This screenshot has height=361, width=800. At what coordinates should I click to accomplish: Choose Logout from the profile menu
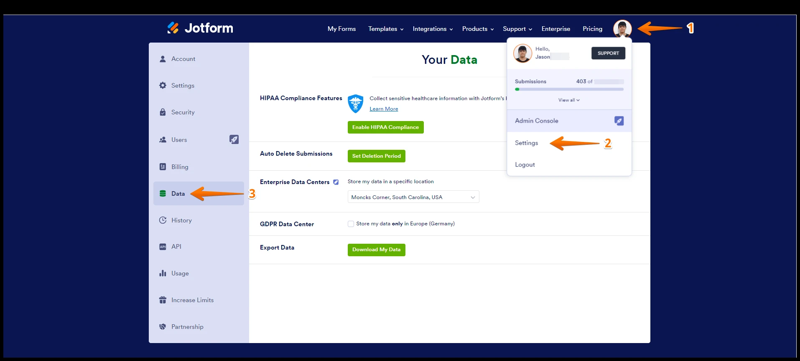tap(525, 165)
